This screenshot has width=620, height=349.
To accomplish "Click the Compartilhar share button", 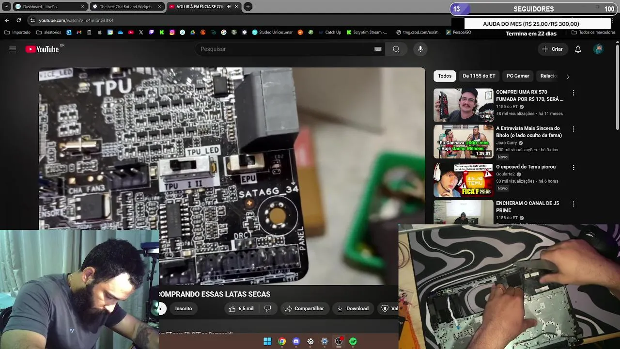I will coord(305,308).
